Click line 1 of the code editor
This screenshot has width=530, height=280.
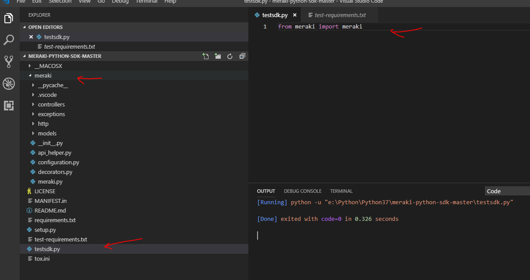pos(320,27)
